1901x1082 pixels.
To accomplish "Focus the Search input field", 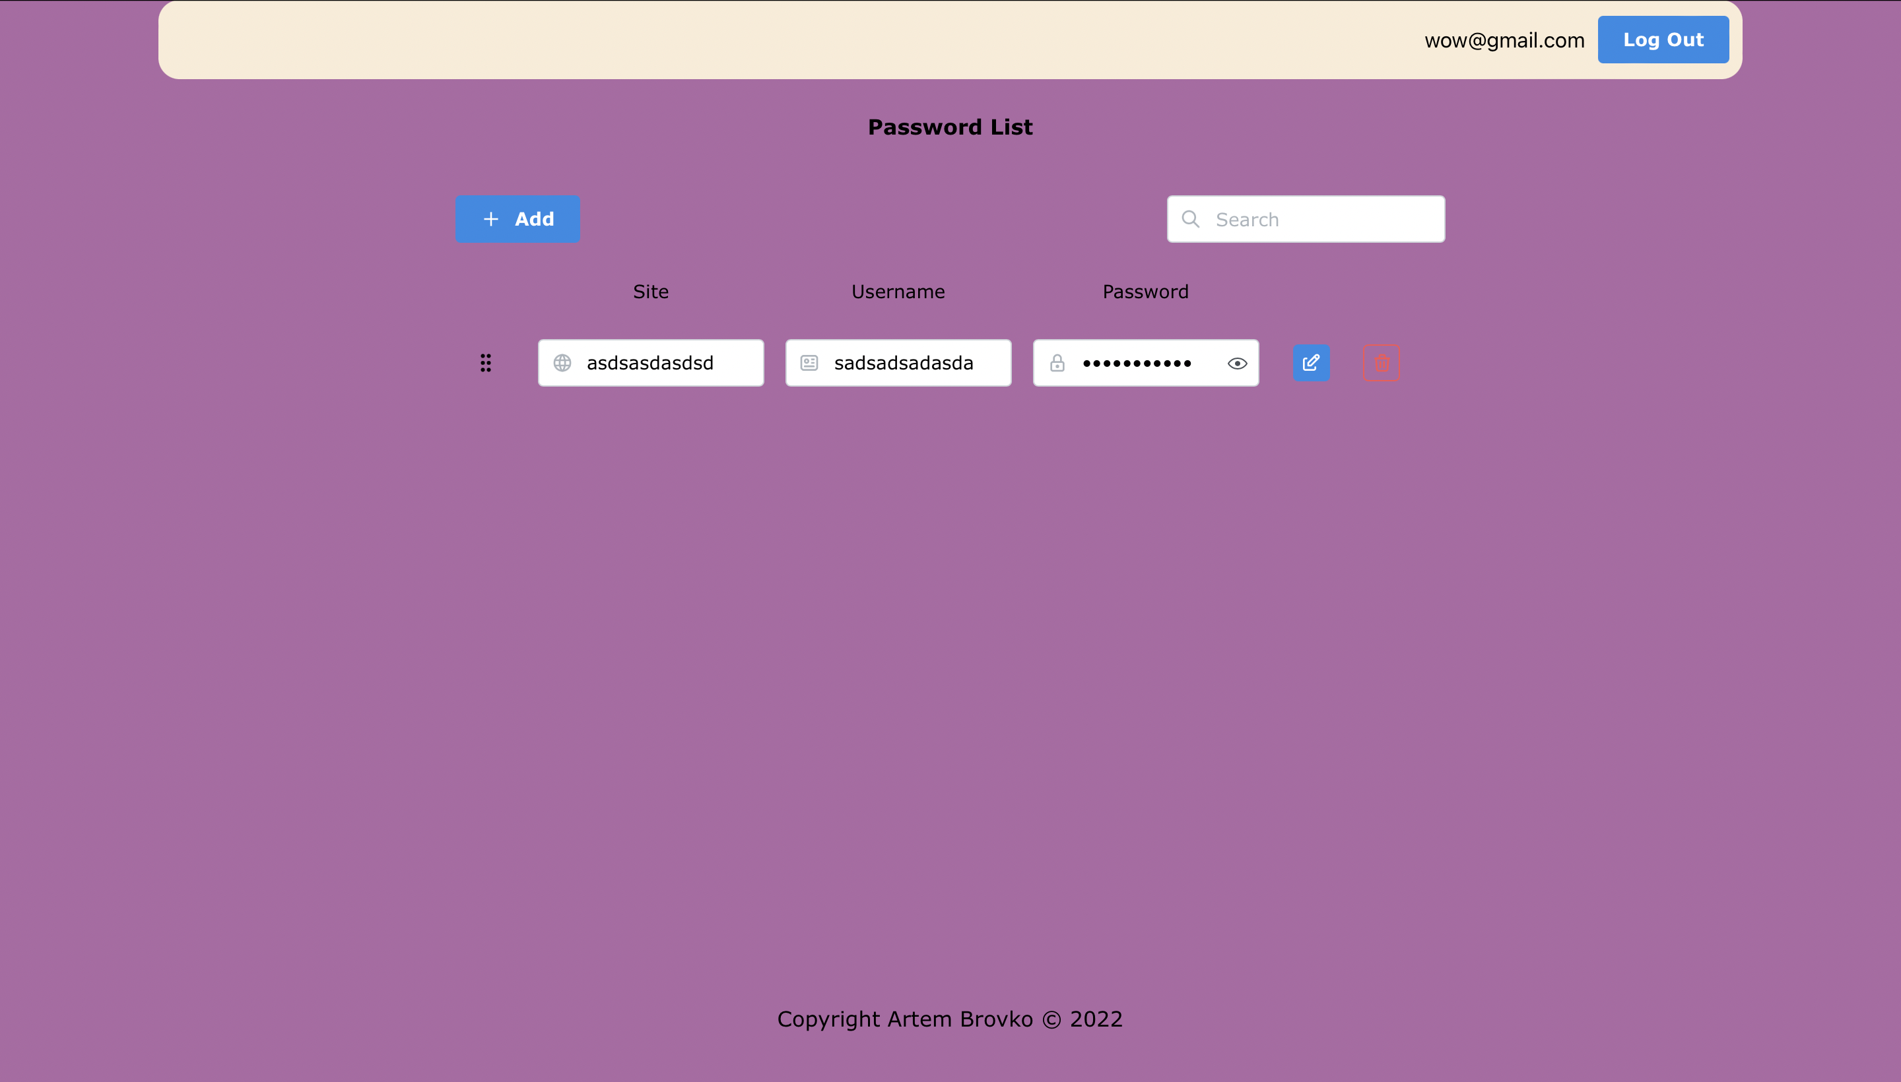I will point(1306,219).
